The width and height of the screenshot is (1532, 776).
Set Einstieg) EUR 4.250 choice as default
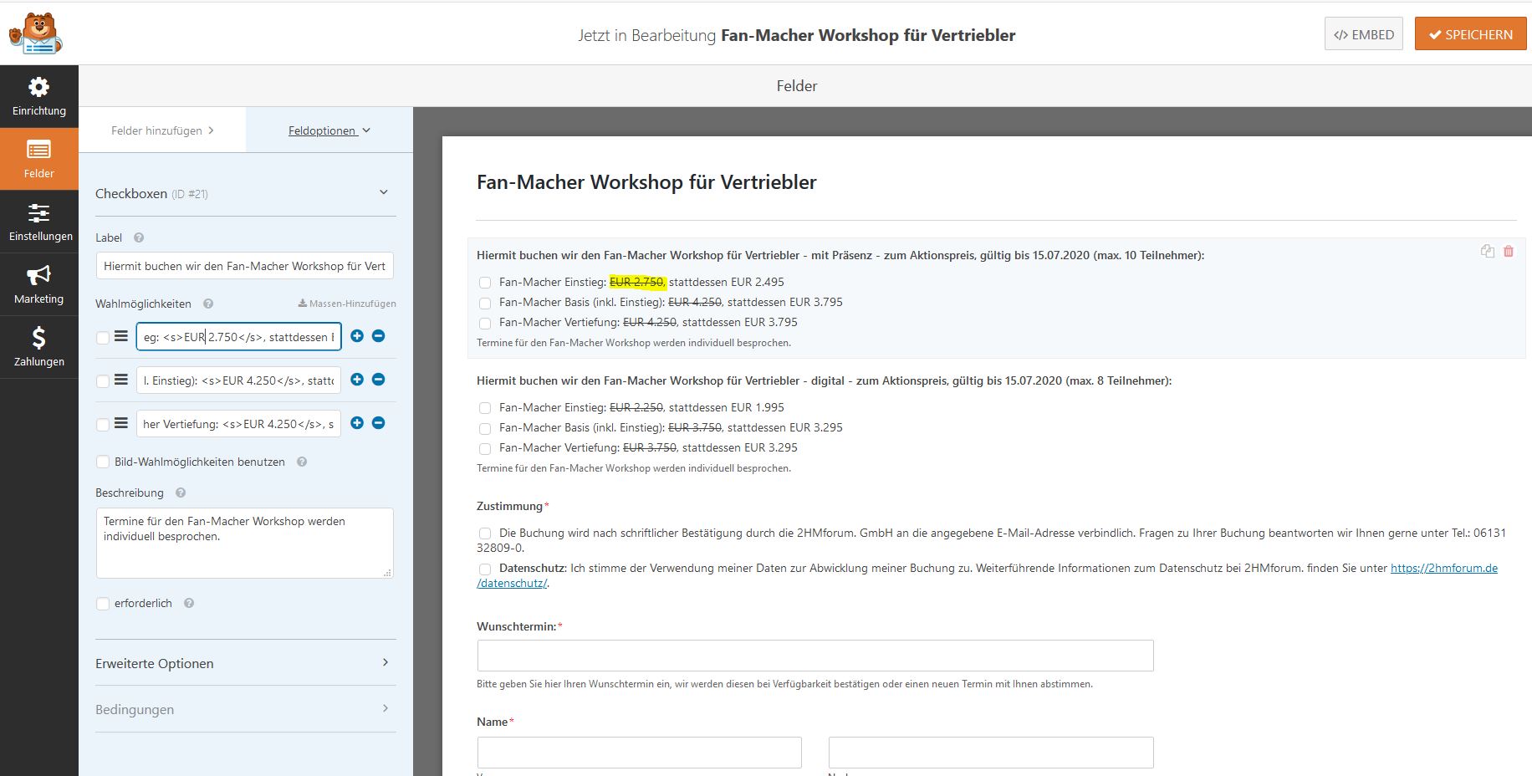103,381
